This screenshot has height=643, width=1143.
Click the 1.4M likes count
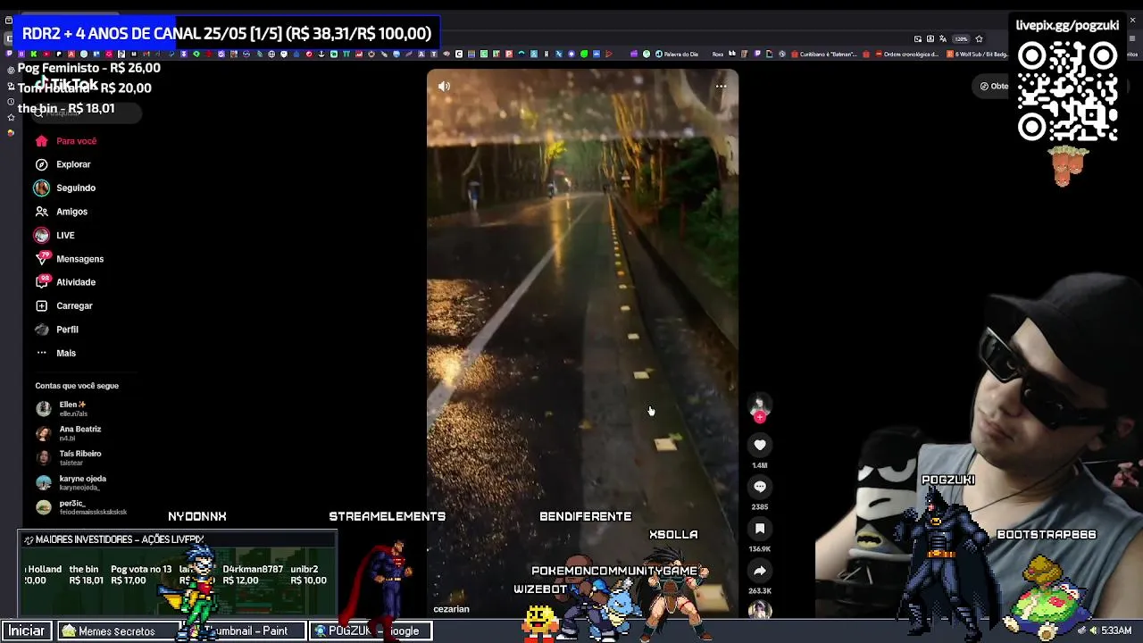(760, 465)
